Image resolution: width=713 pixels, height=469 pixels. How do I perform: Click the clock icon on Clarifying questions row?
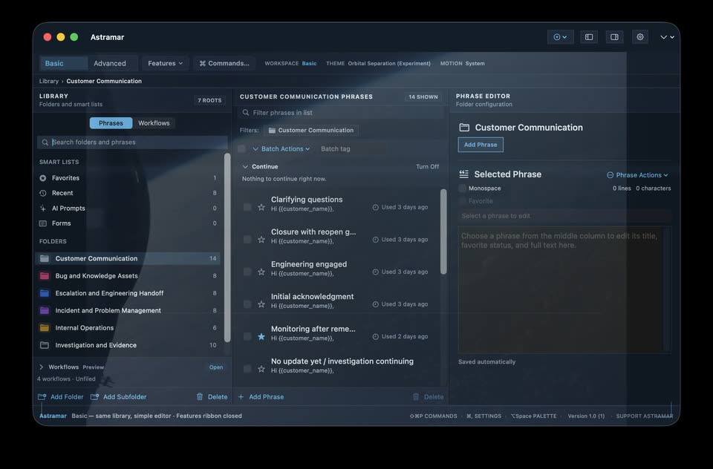point(376,207)
